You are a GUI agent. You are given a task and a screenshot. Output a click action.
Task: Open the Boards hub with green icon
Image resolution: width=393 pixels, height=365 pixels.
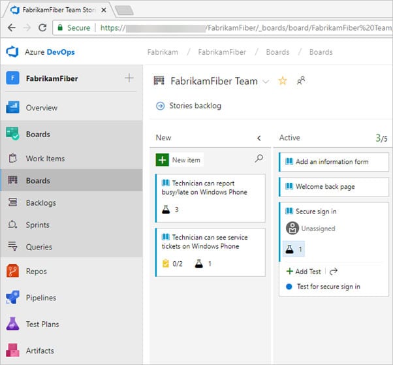pos(72,134)
